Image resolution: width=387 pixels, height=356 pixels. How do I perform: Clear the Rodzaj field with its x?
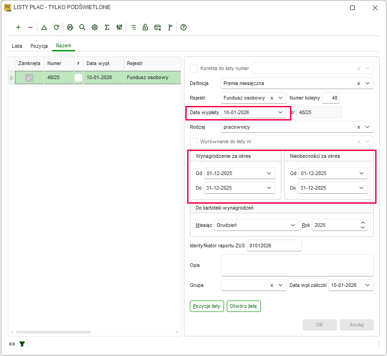click(x=359, y=127)
